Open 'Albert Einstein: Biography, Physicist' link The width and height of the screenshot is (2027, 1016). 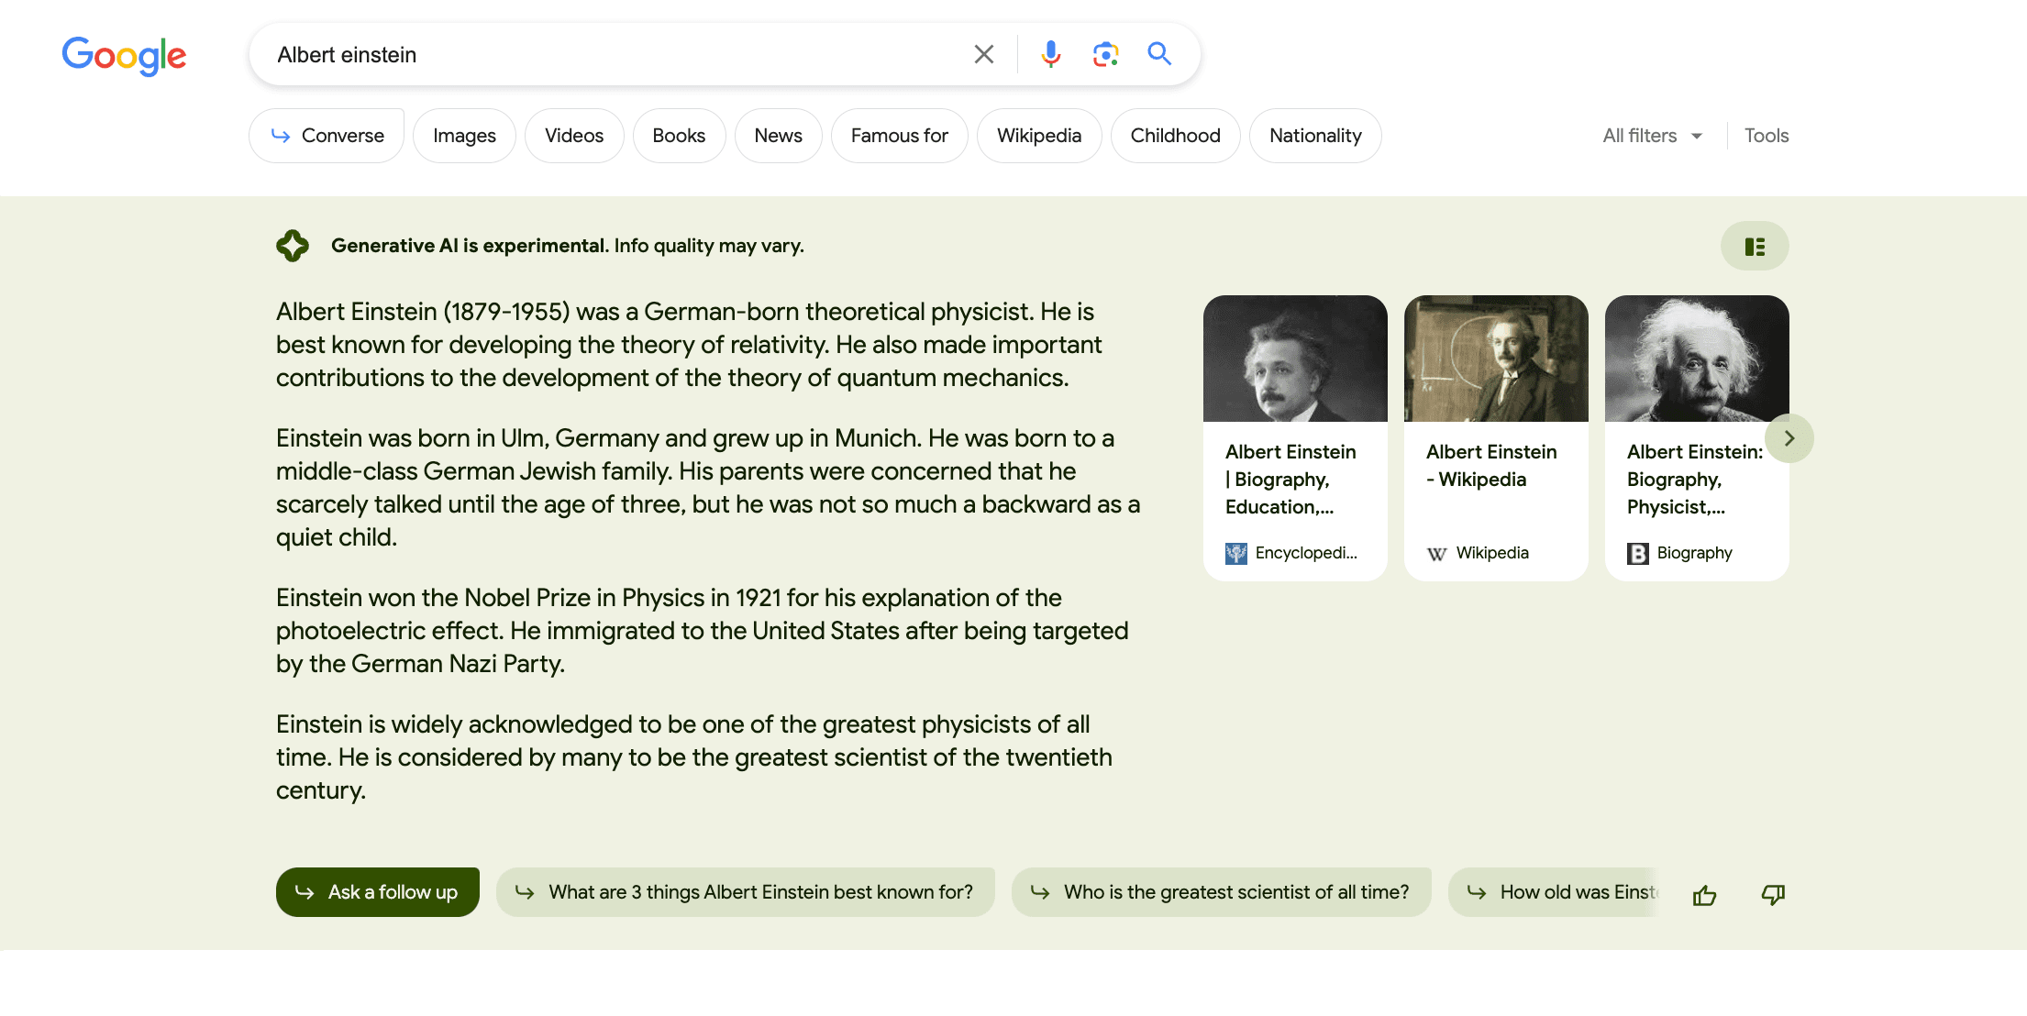click(x=1694, y=480)
